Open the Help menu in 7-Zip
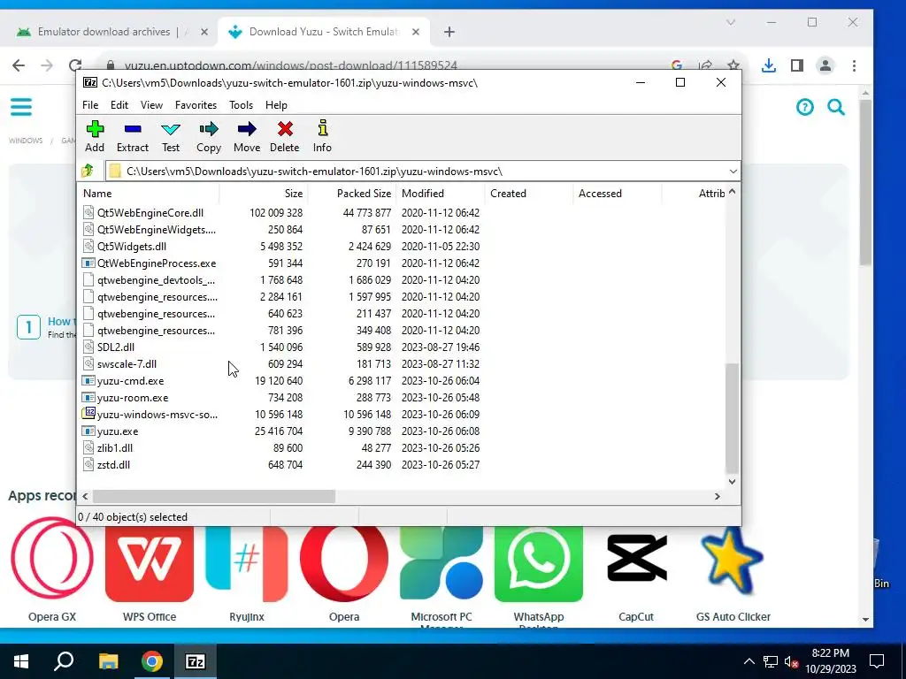 tap(276, 105)
